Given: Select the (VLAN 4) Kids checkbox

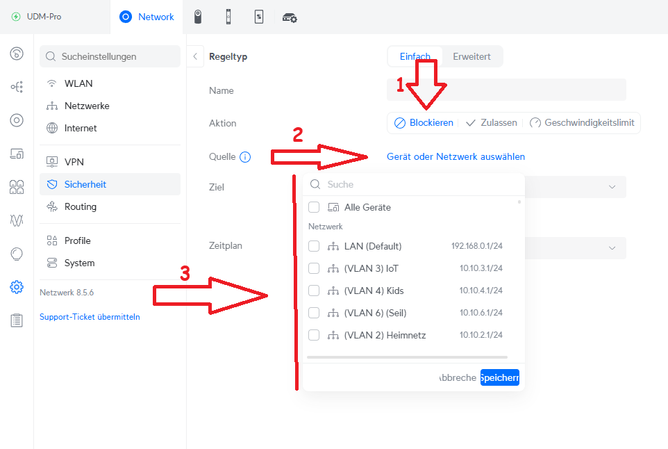Looking at the screenshot, I should click(x=314, y=291).
